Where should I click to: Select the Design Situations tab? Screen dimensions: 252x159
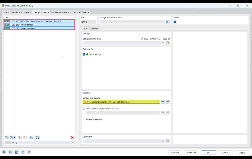41,12
